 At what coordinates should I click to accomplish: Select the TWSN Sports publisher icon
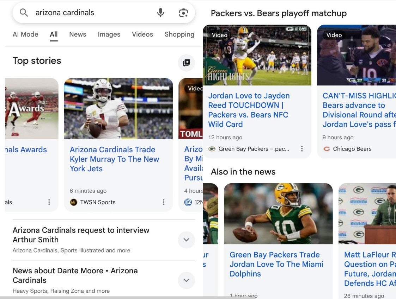73,202
